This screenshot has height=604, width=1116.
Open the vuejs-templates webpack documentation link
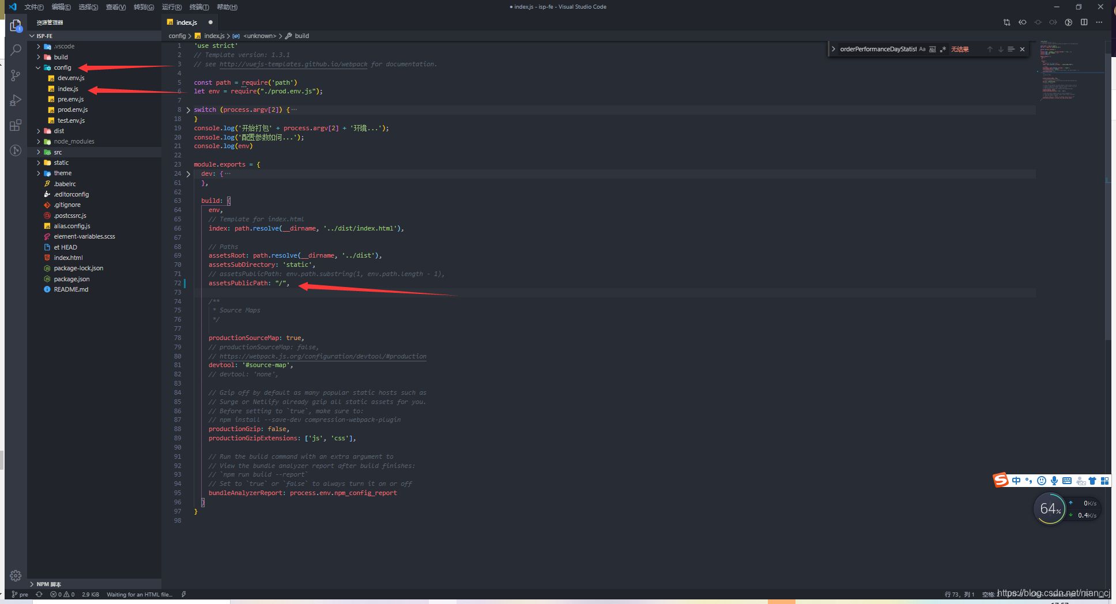click(x=293, y=64)
